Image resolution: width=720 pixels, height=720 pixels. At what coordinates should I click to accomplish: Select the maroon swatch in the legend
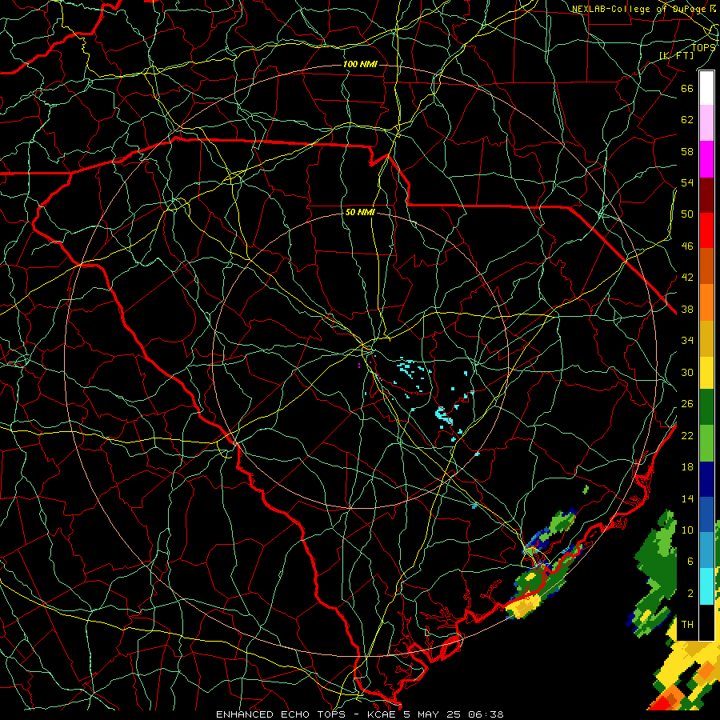[x=706, y=195]
